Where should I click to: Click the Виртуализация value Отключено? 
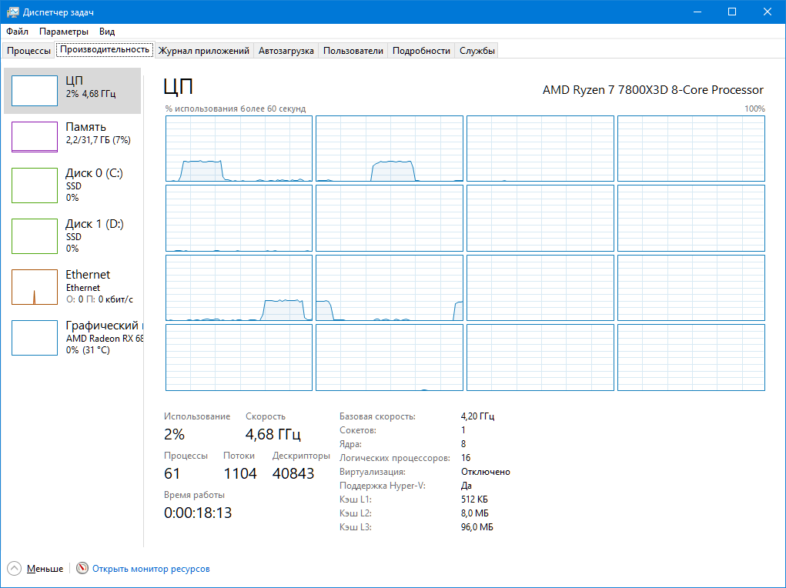point(486,472)
